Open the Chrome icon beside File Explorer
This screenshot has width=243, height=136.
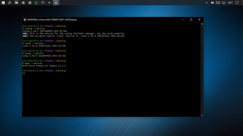click(x=23, y=2)
